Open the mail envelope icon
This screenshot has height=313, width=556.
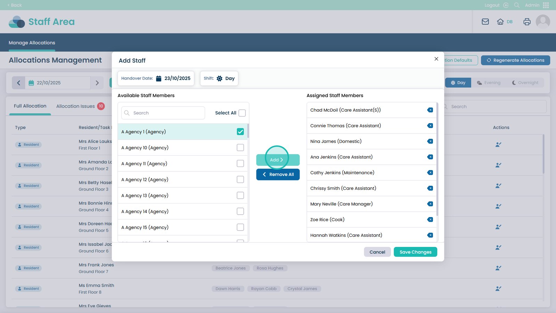point(485,22)
